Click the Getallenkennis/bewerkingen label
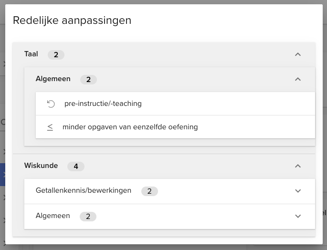This screenshot has height=250, width=327. coord(84,190)
